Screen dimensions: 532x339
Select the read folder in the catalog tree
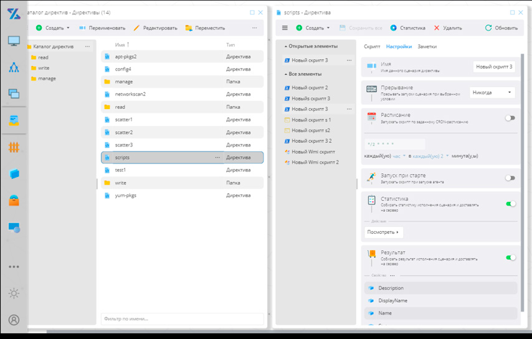43,57
